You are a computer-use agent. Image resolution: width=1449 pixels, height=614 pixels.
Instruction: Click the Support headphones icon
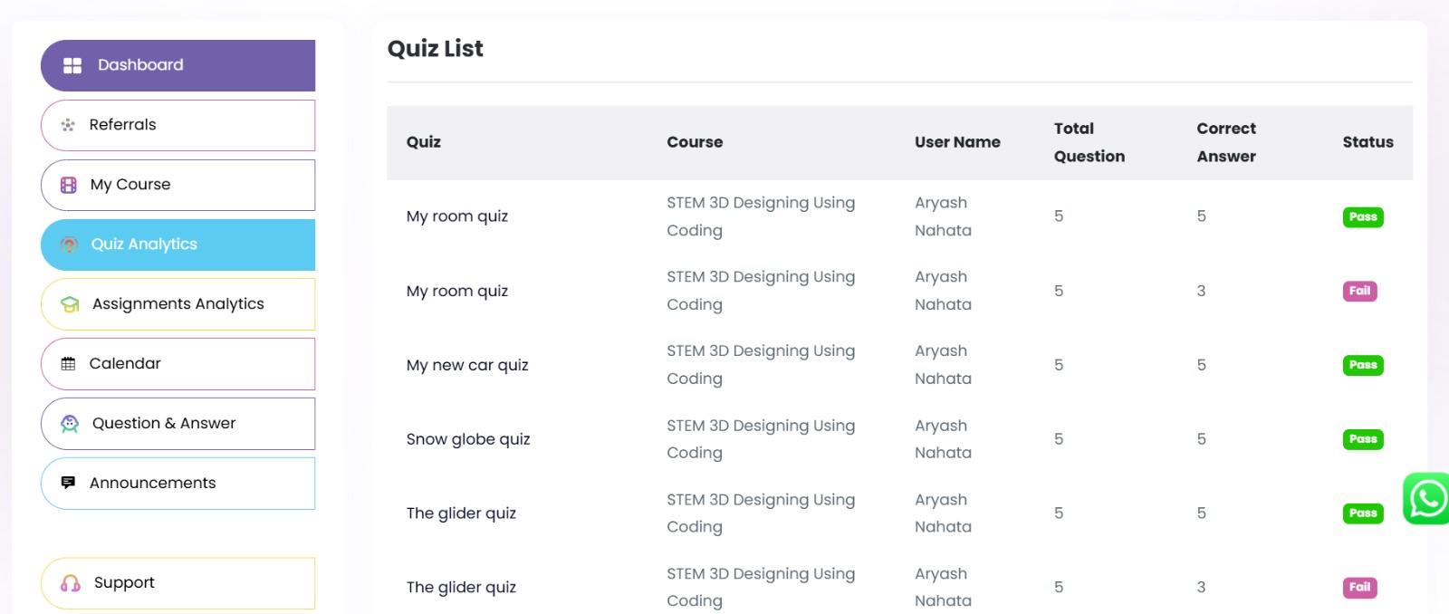point(71,583)
